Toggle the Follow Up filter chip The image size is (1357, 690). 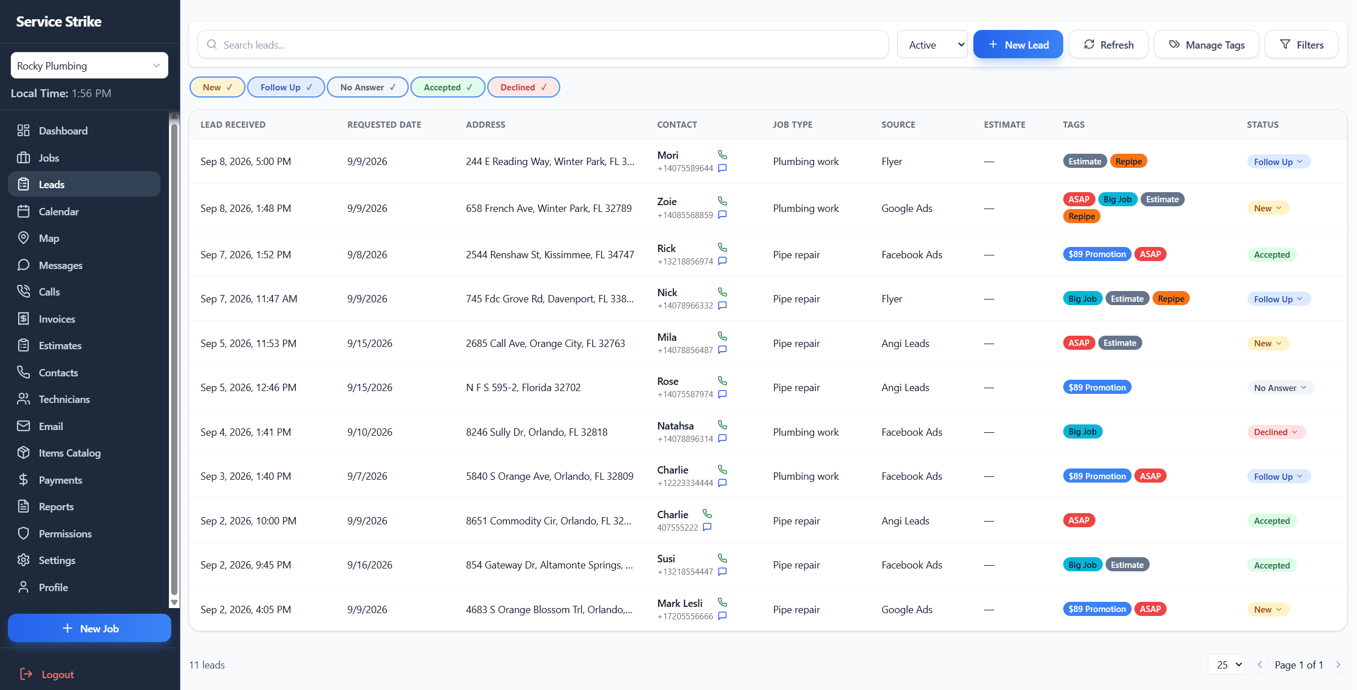click(x=286, y=87)
